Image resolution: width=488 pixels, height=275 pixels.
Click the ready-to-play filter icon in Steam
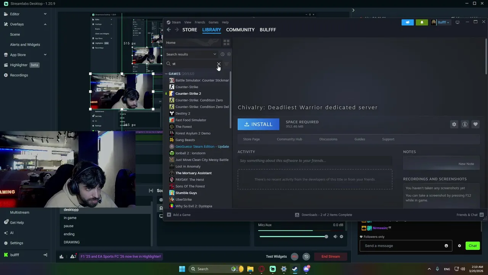pyautogui.click(x=229, y=54)
